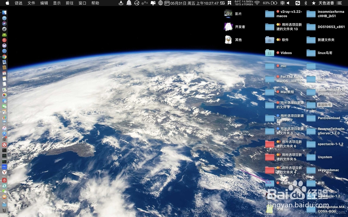Image resolution: width=348 pixels, height=217 pixels.
Task: Open iTunes music icon in dock
Action: [x=4, y=128]
